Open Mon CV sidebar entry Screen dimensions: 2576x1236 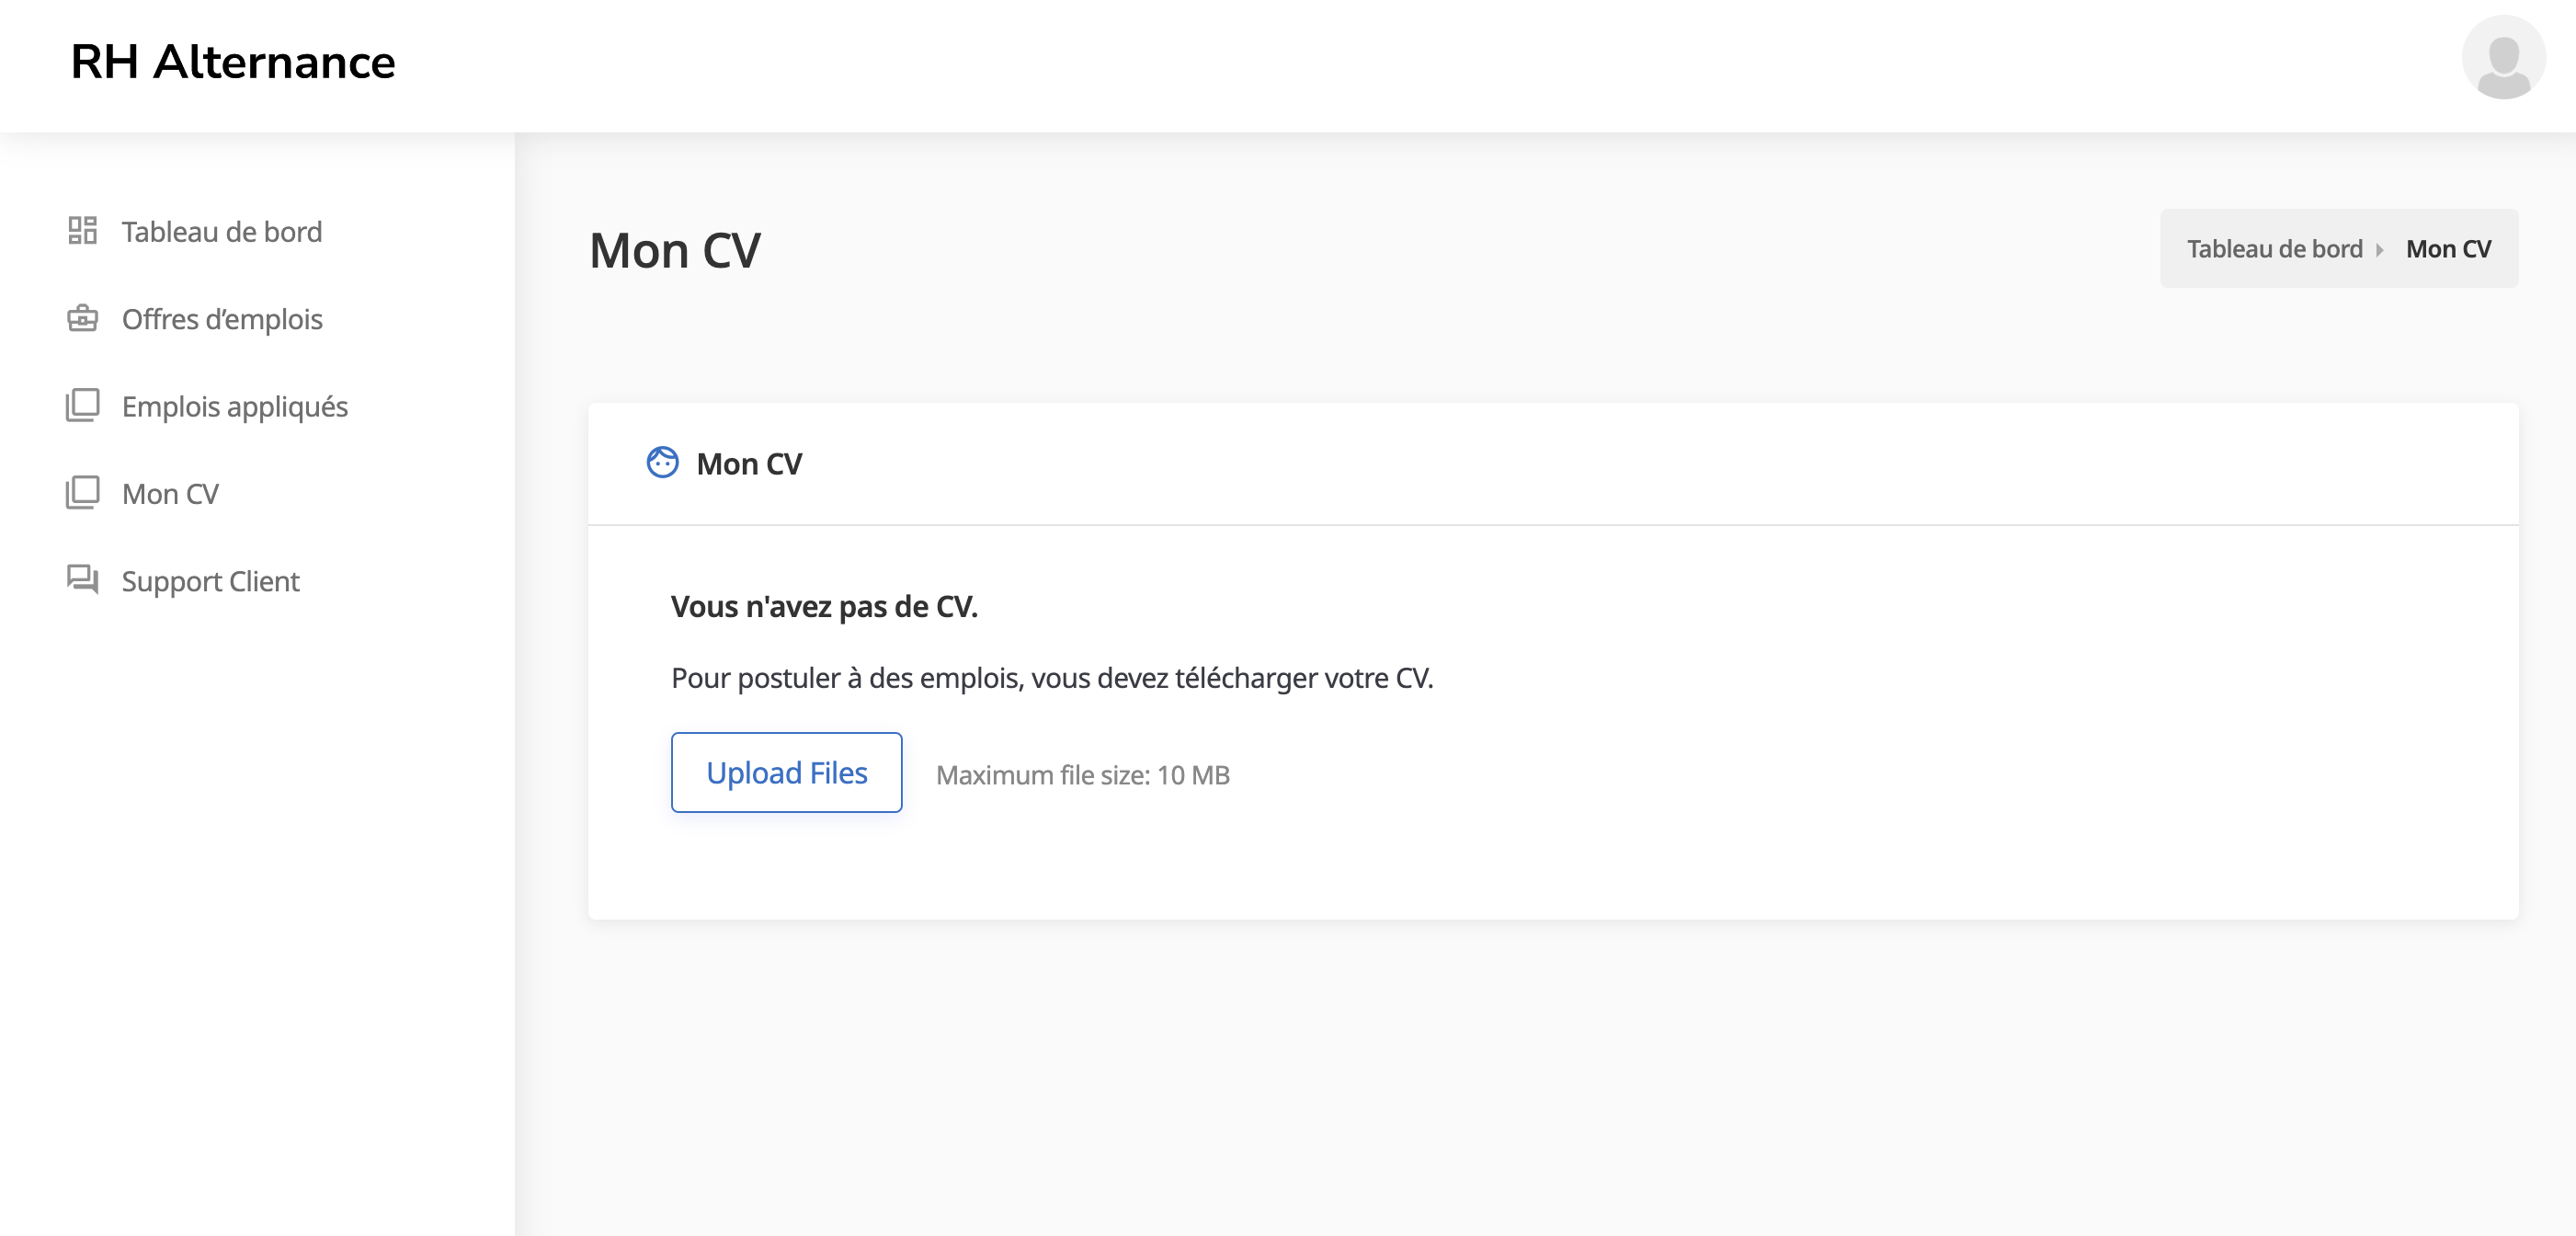[x=170, y=494]
